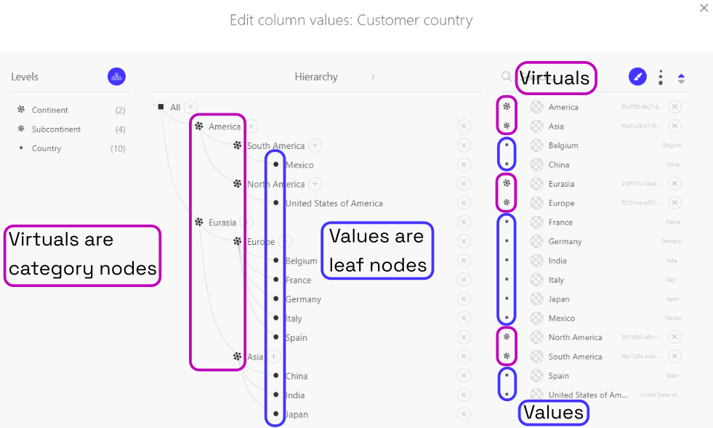Click the plus control beside South America
713x428 pixels.
click(x=315, y=145)
